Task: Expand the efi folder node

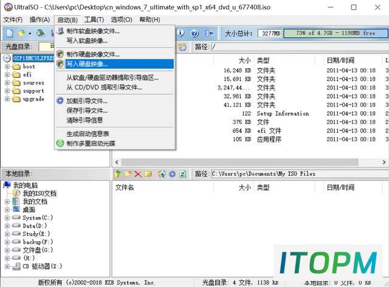Action: click(7, 74)
